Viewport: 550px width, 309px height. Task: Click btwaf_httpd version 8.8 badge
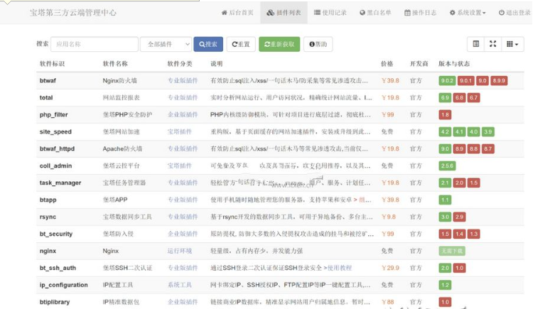click(x=473, y=148)
